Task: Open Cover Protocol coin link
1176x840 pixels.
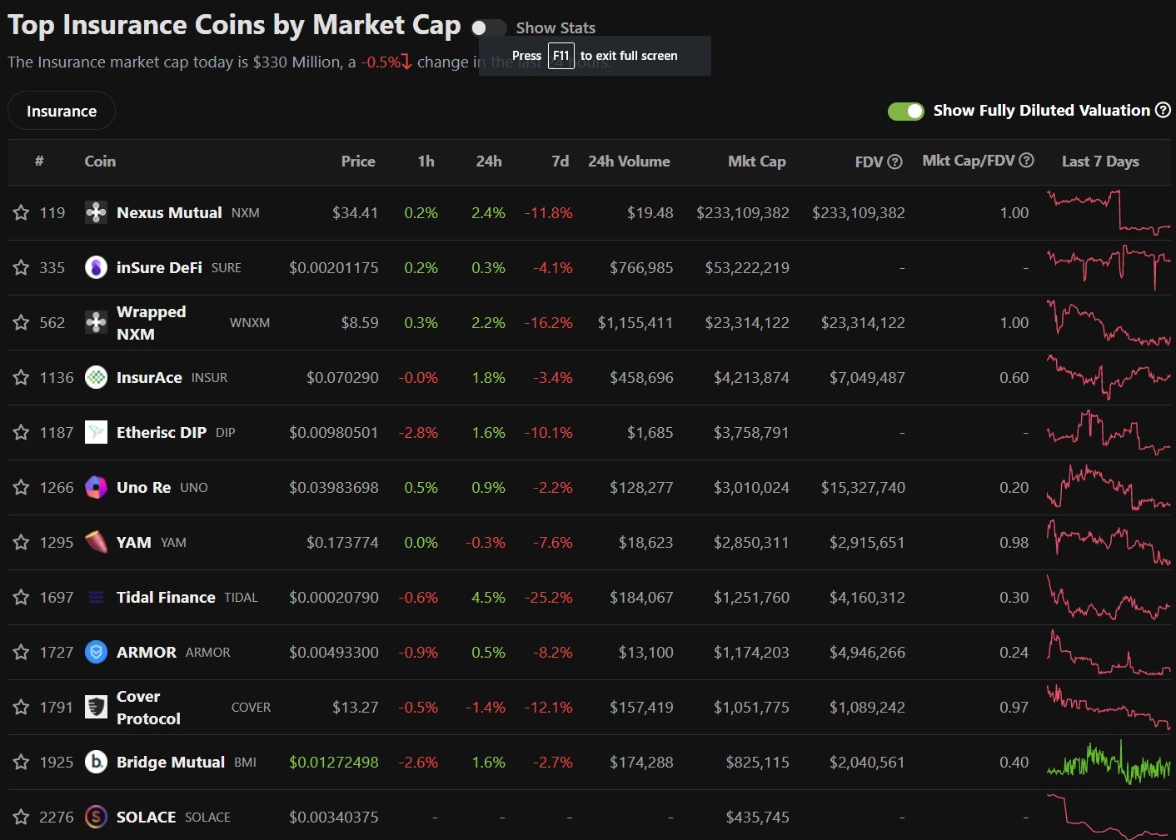Action: point(148,708)
